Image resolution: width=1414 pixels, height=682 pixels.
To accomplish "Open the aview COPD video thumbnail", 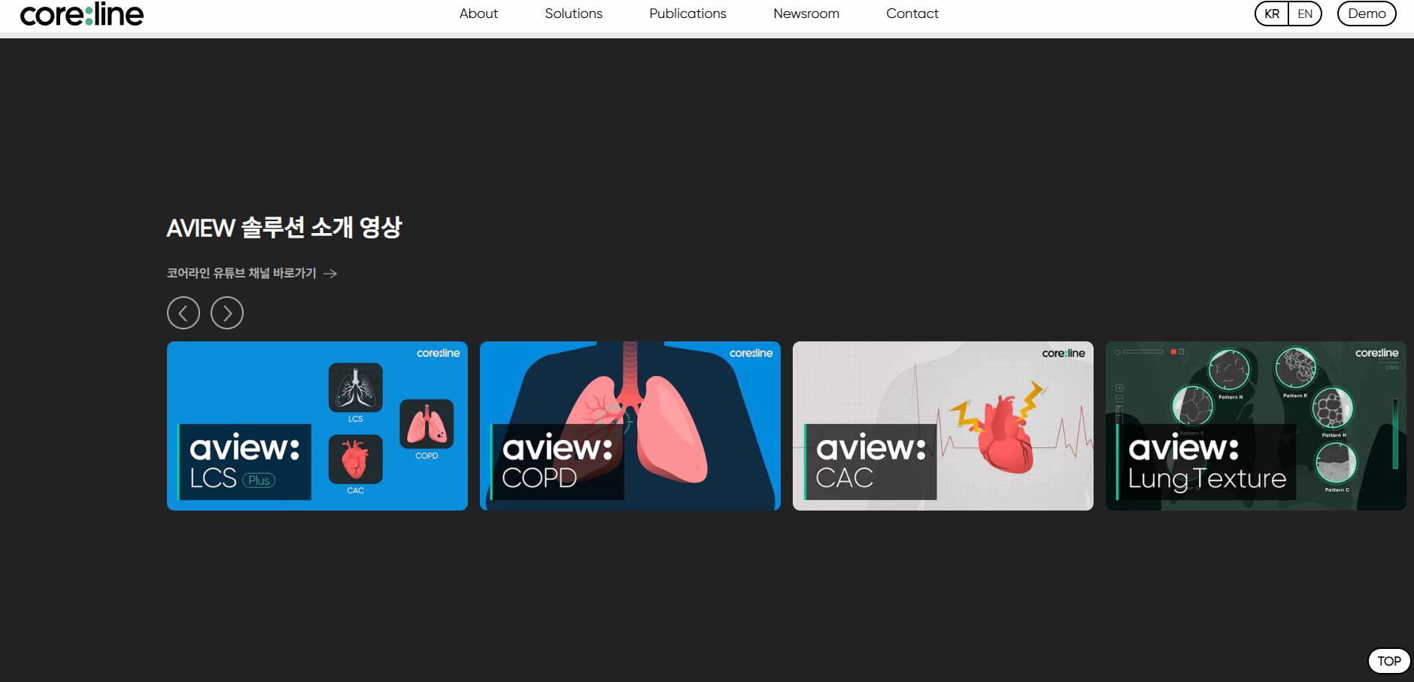I will [x=630, y=426].
